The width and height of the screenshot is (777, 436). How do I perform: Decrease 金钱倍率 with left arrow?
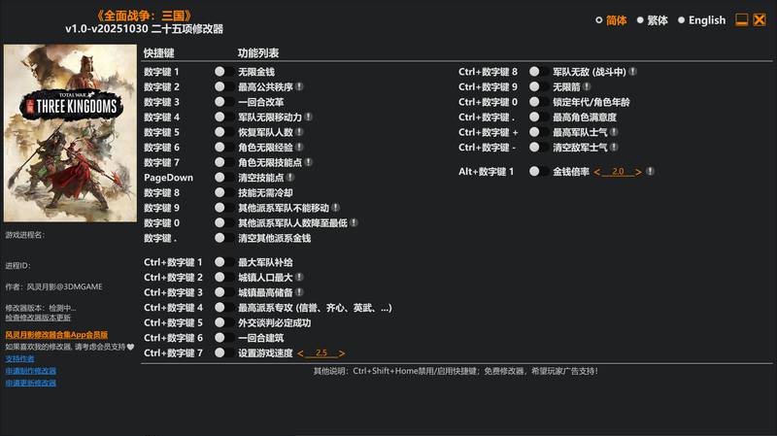pyautogui.click(x=596, y=172)
